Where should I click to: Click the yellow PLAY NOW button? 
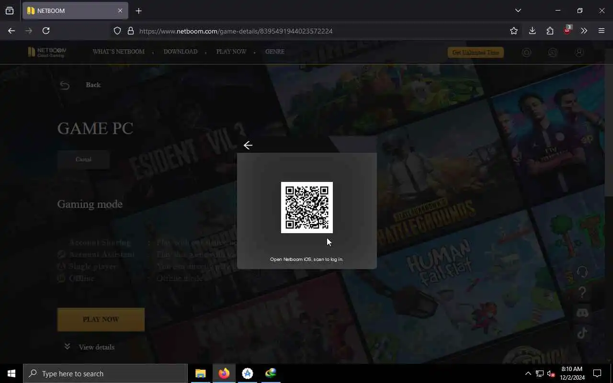[101, 319]
